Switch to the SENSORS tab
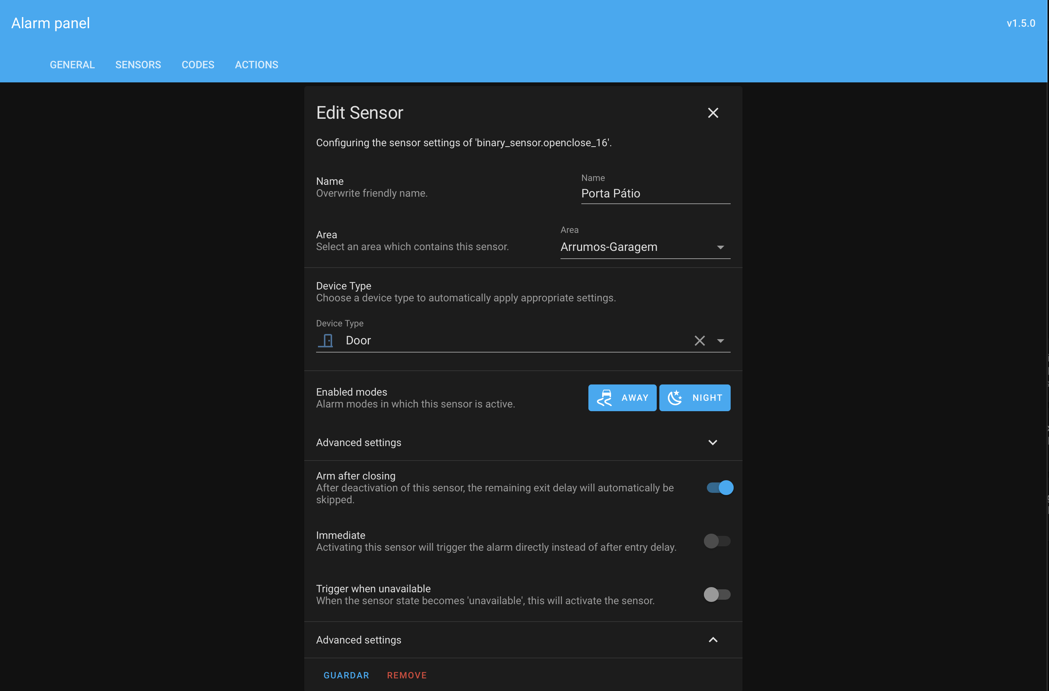 click(x=138, y=65)
